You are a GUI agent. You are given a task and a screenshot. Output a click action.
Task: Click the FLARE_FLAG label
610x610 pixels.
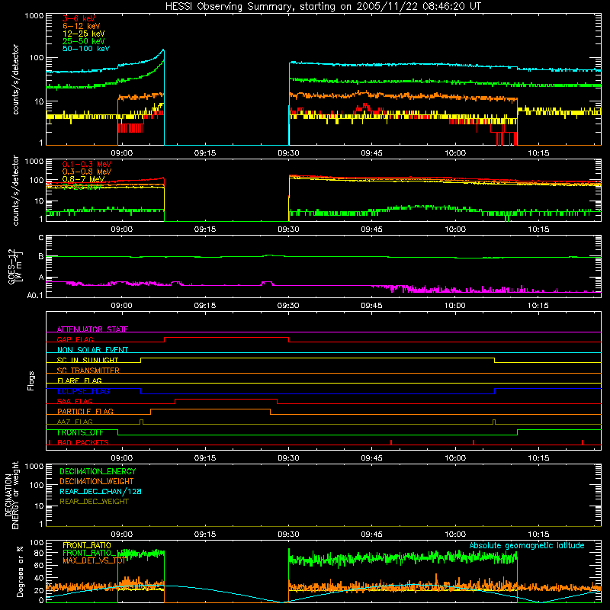click(79, 380)
